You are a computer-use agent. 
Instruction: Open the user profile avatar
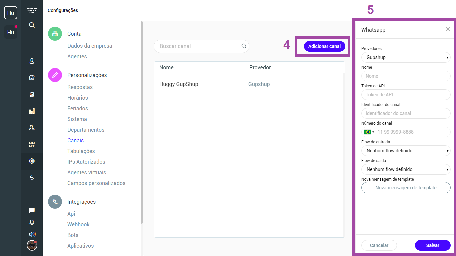(32, 245)
